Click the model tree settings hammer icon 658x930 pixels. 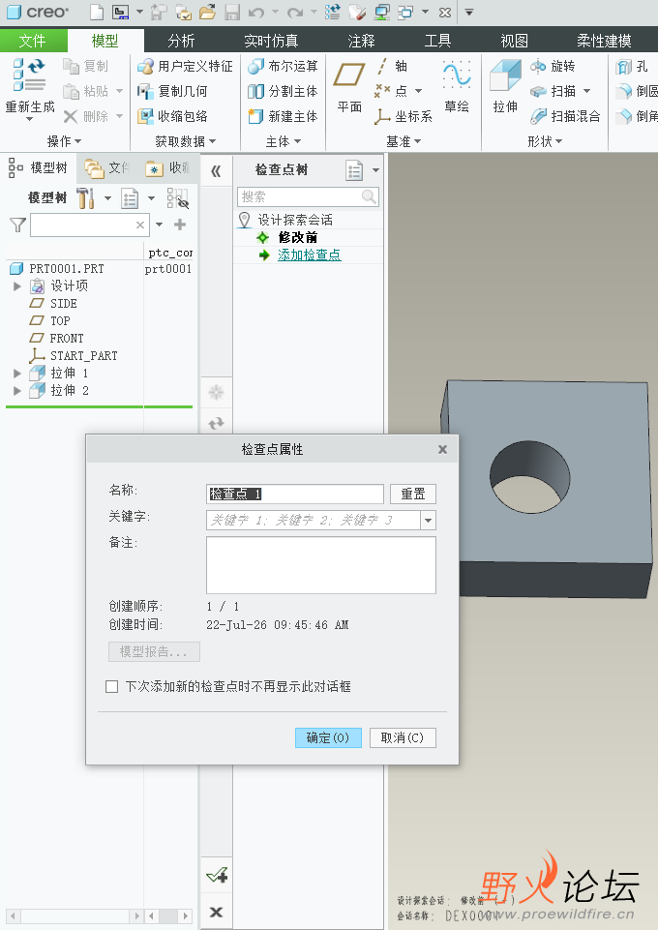(x=86, y=197)
